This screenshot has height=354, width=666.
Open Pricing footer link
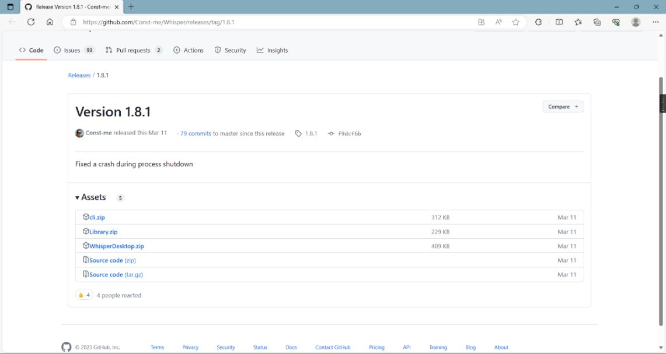pyautogui.click(x=376, y=347)
